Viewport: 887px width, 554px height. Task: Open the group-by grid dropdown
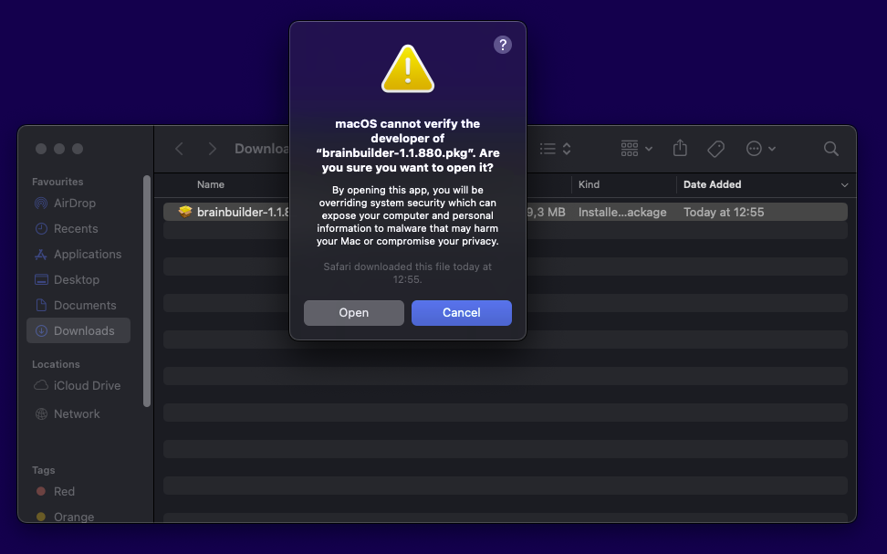click(x=636, y=148)
